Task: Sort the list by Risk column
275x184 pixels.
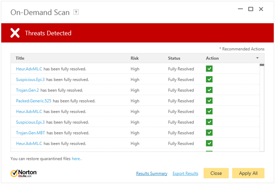Action: [x=134, y=58]
